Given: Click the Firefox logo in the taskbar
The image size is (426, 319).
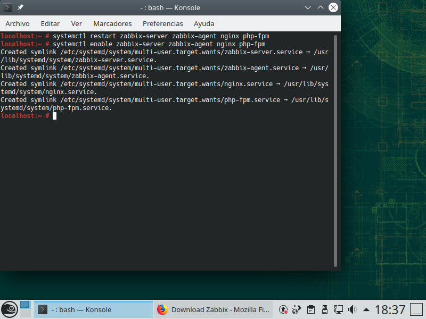Looking at the screenshot, I should pyautogui.click(x=162, y=309).
